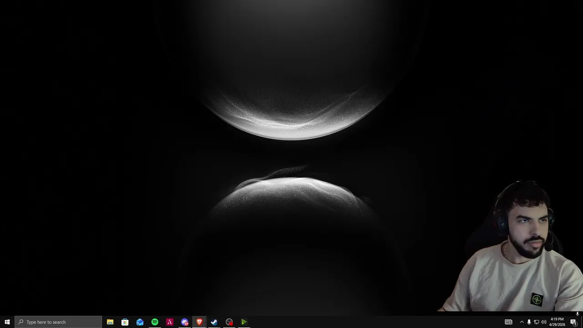The width and height of the screenshot is (583, 328).
Task: Open the green play-arrow app icon
Action: [x=244, y=322]
